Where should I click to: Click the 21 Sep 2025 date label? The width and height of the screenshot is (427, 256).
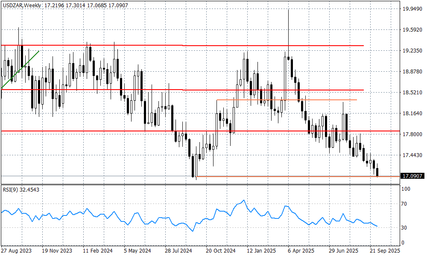(x=385, y=251)
